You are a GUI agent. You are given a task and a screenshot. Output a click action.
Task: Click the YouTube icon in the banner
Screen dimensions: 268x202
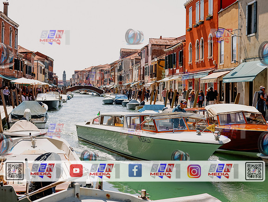(x=76, y=171)
